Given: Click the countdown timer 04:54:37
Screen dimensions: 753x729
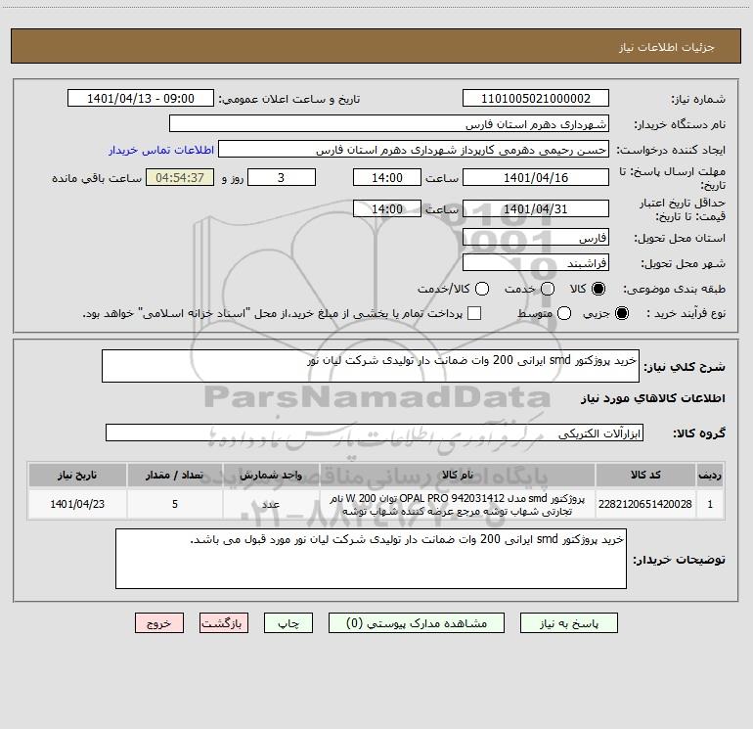Looking at the screenshot, I should tap(180, 177).
